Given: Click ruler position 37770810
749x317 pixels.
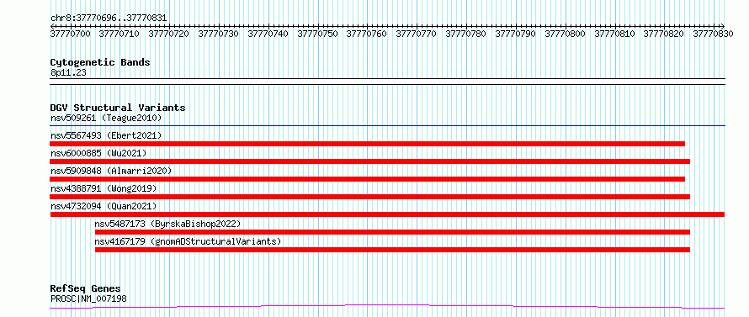Looking at the screenshot, I should click(x=615, y=34).
